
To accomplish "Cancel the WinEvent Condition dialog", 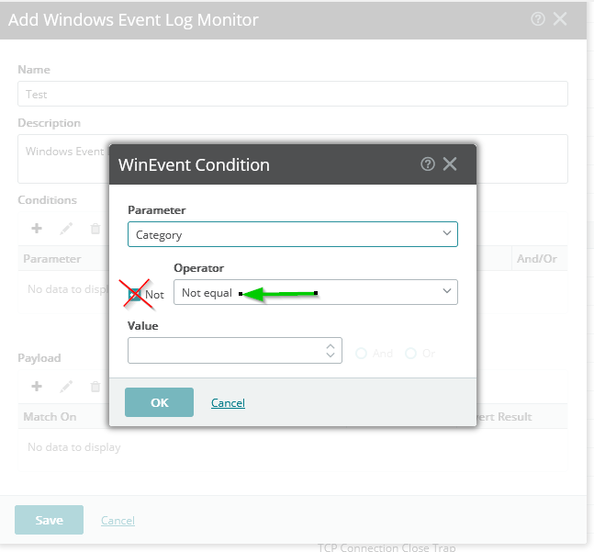I will tap(228, 402).
